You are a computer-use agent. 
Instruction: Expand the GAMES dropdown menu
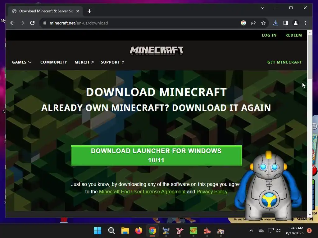coord(22,62)
